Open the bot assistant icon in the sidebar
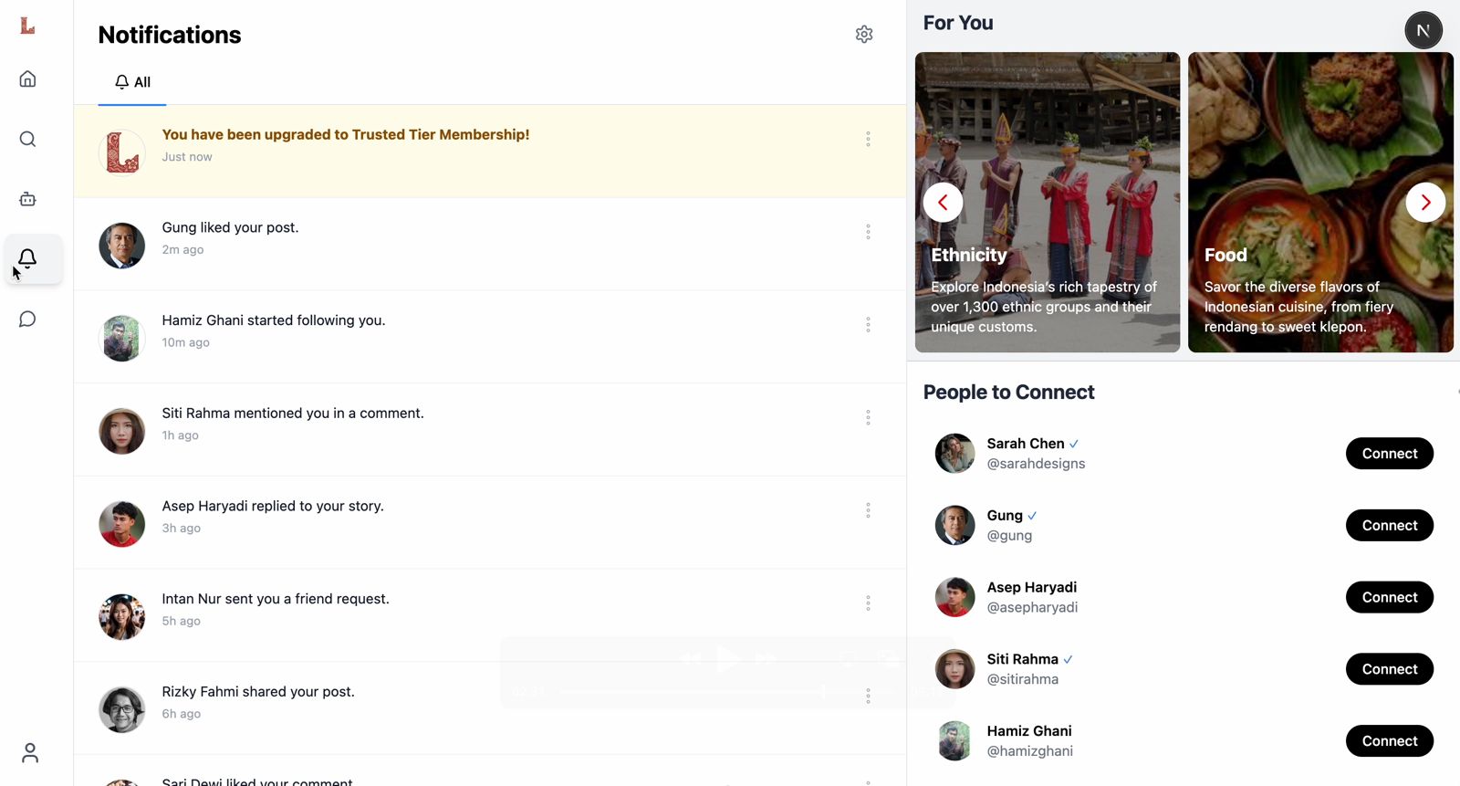The height and width of the screenshot is (786, 1460). coord(27,199)
